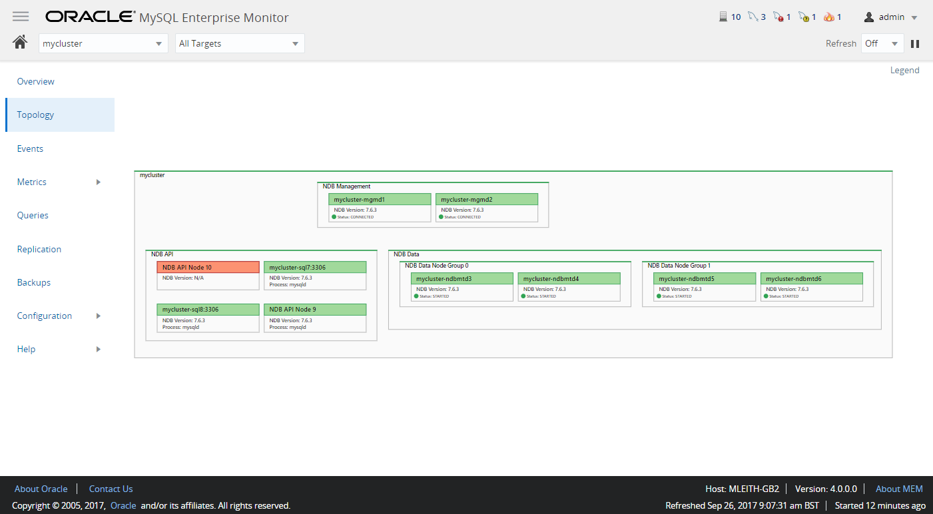The width and height of the screenshot is (933, 514).
Task: Click the NDB Management group label
Action: tap(346, 186)
